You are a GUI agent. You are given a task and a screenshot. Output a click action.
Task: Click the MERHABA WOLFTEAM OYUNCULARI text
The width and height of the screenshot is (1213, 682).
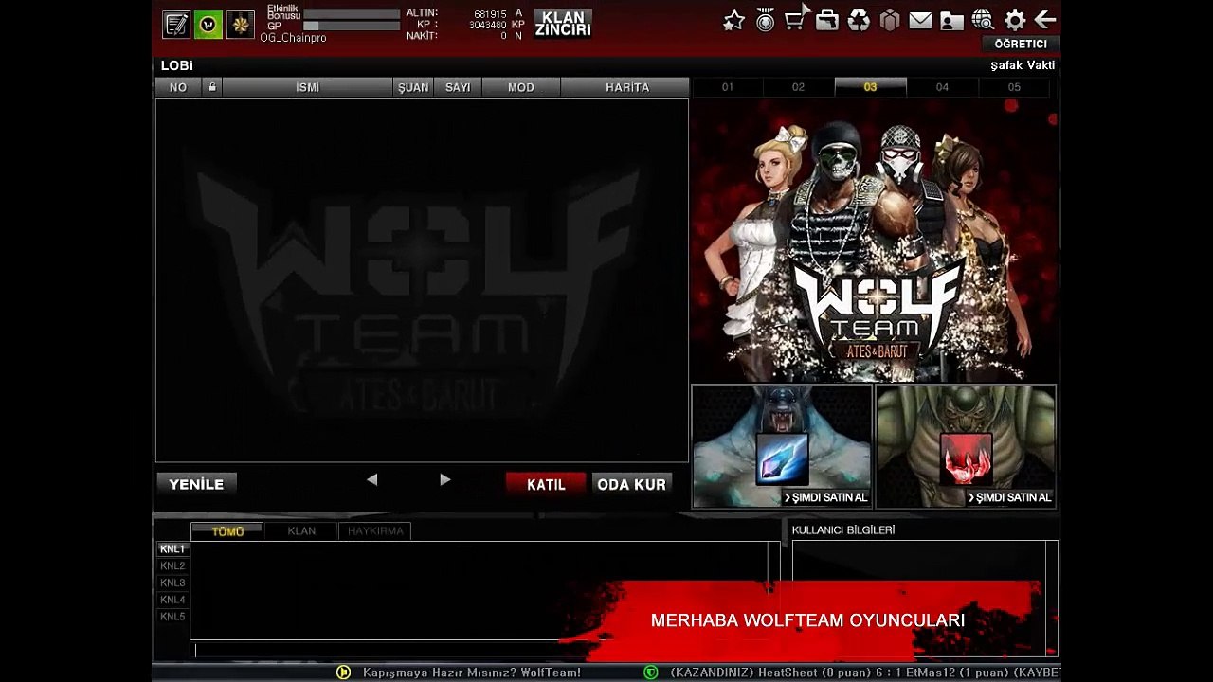pyautogui.click(x=807, y=621)
